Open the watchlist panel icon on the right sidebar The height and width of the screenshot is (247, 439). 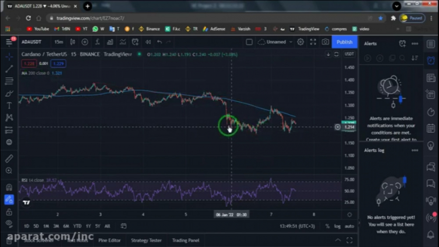point(431,44)
